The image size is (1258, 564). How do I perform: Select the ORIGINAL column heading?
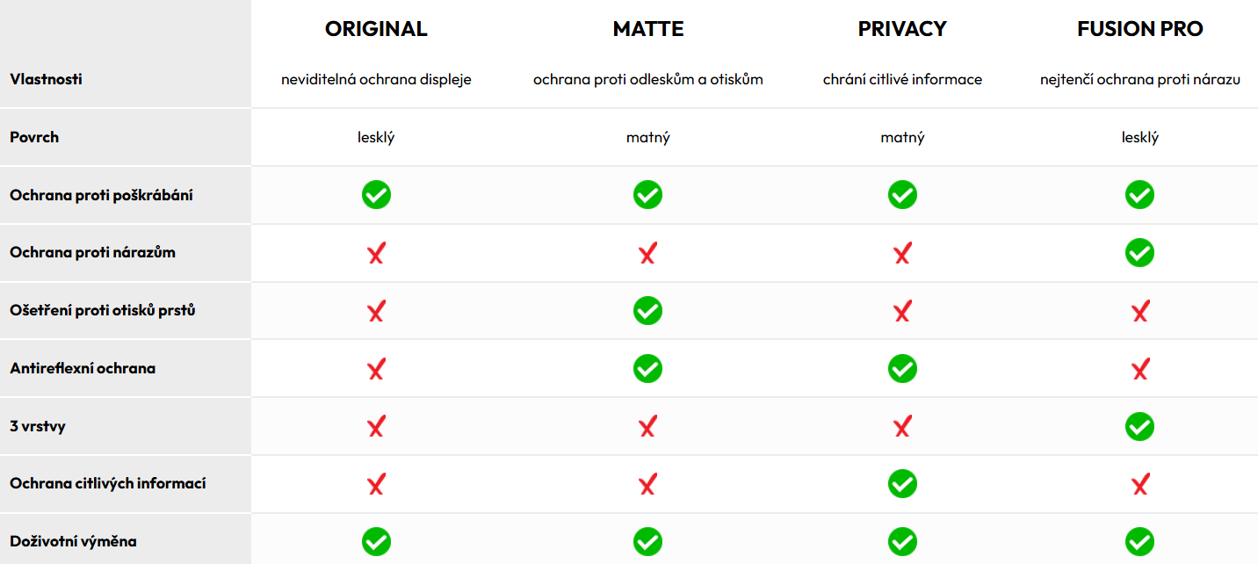(x=376, y=29)
